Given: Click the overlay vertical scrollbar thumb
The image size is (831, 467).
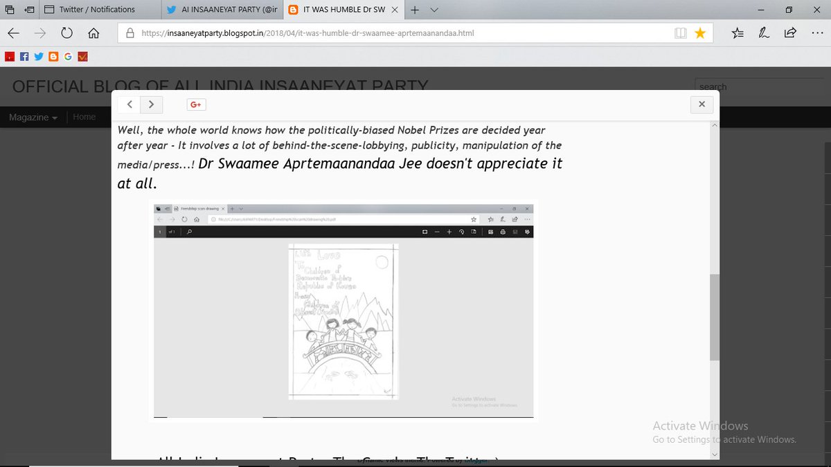Looking at the screenshot, I should (x=715, y=317).
